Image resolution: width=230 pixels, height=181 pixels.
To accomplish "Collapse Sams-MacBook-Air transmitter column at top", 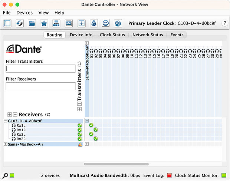I will click(x=87, y=43).
